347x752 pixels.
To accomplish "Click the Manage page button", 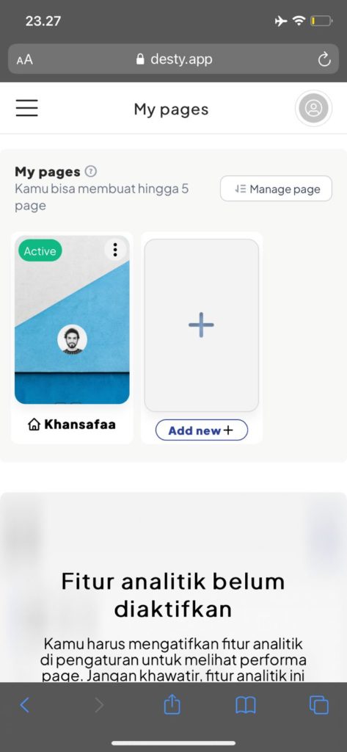I will coord(276,189).
